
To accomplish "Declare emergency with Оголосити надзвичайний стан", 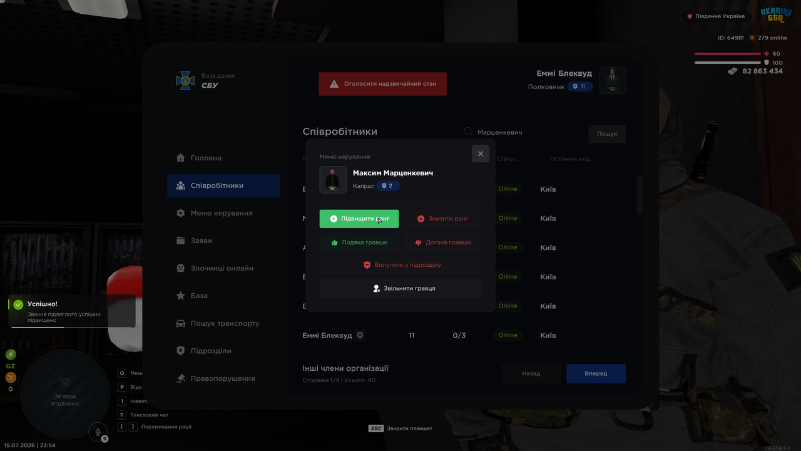I will point(383,83).
